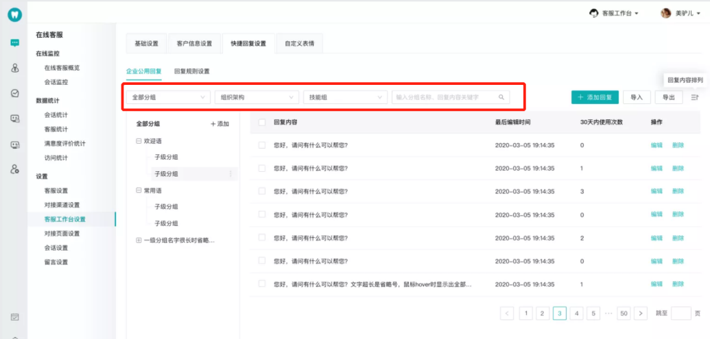Click the magnifier icon in the search box
Image resolution: width=710 pixels, height=339 pixels.
point(501,97)
